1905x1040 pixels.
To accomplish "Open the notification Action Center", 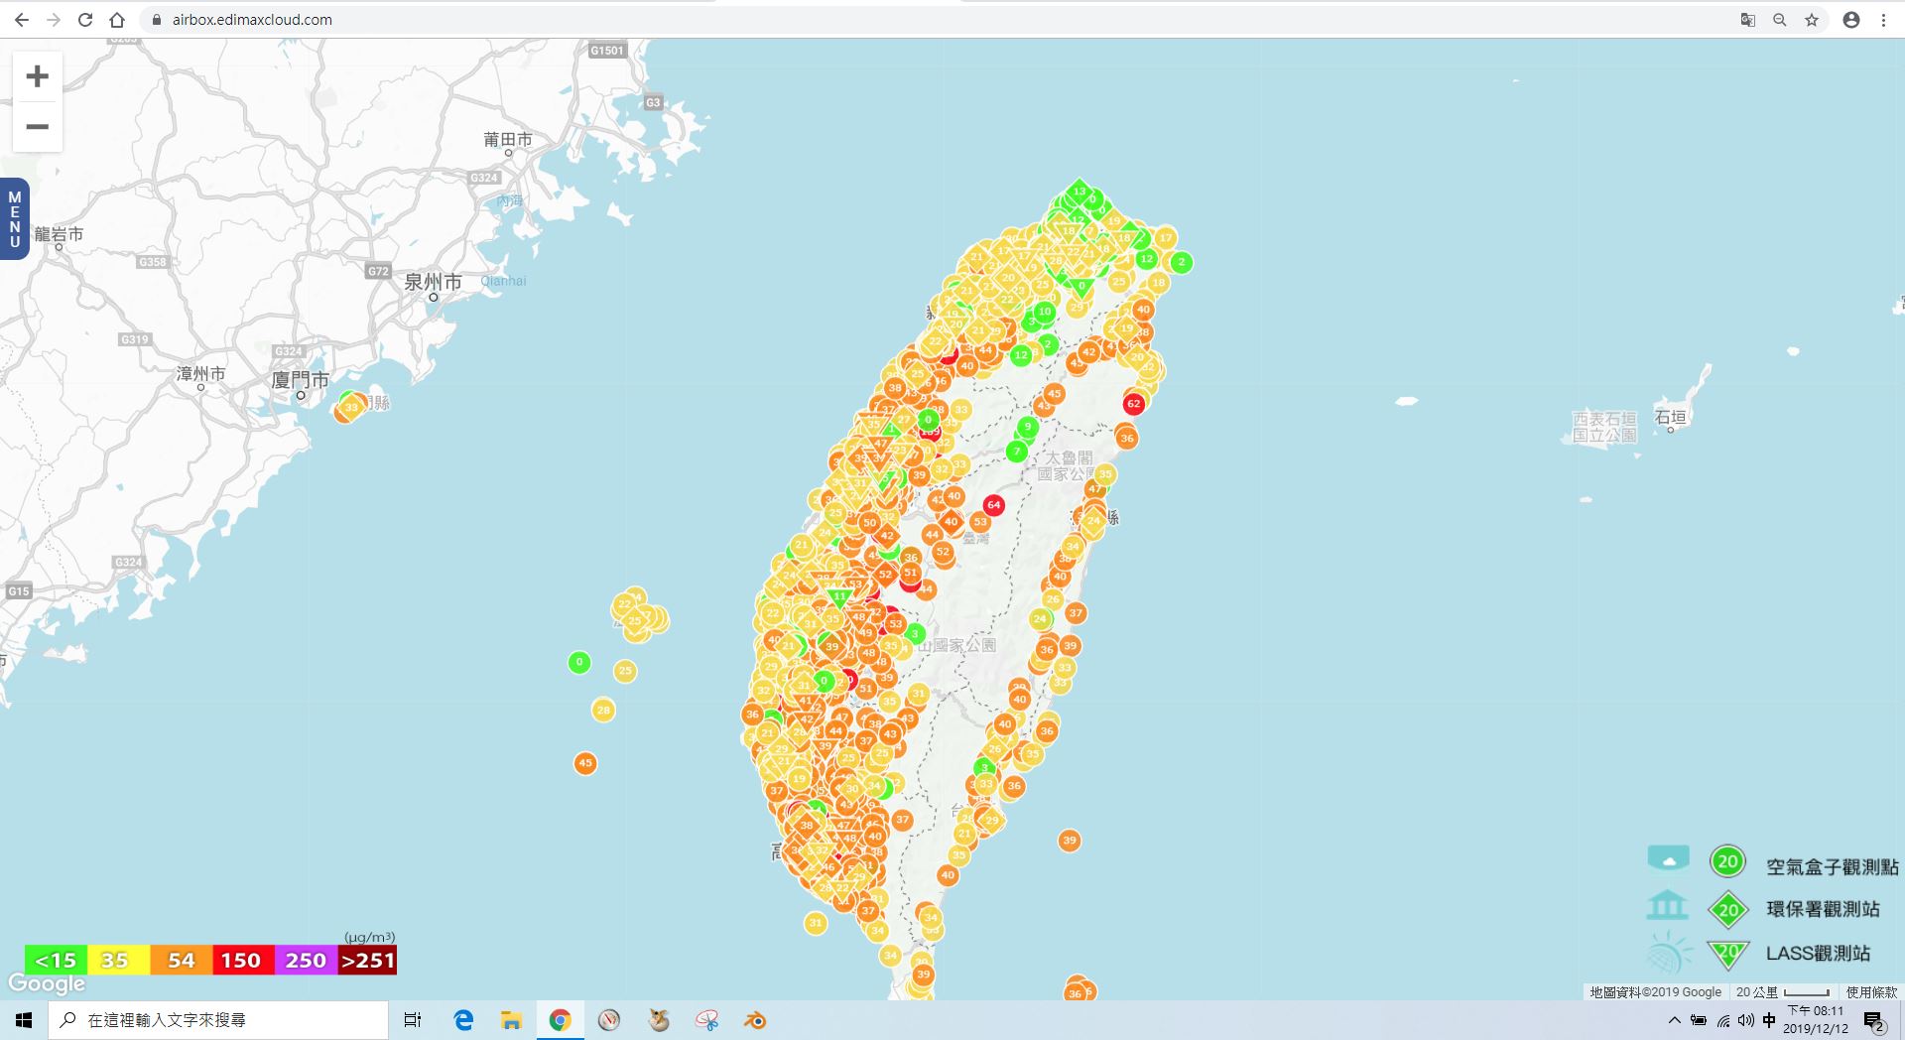I will [1874, 1021].
